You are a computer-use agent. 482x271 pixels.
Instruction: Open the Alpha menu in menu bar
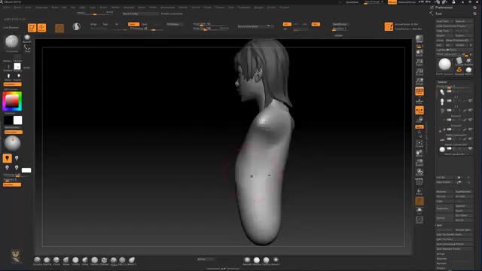tap(7, 8)
